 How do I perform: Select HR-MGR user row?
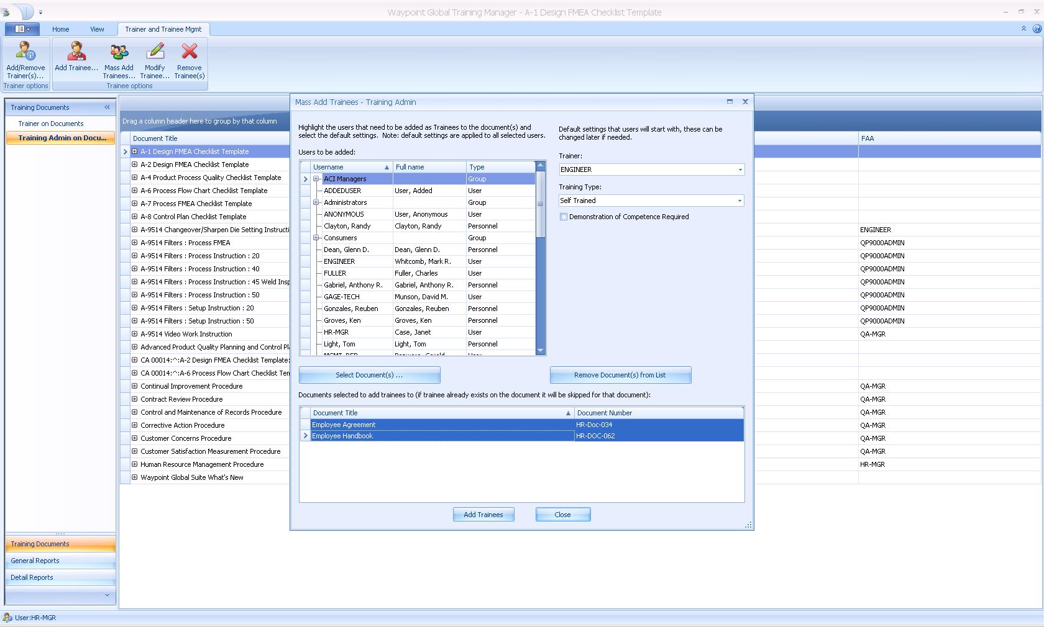417,332
